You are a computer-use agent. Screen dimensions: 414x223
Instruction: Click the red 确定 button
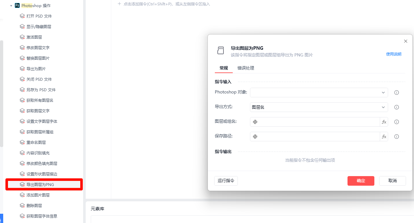point(361,181)
